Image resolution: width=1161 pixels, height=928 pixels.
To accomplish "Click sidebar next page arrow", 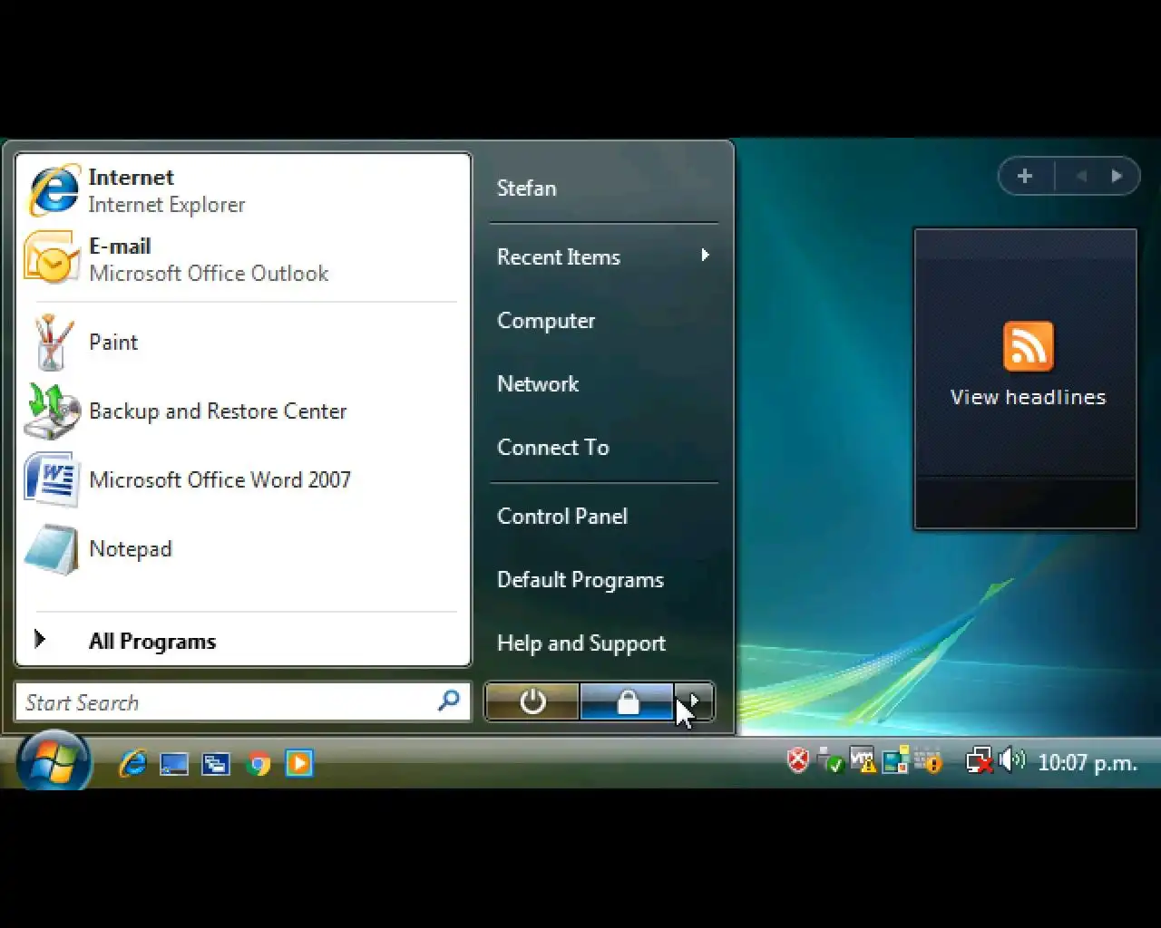I will coord(1117,177).
